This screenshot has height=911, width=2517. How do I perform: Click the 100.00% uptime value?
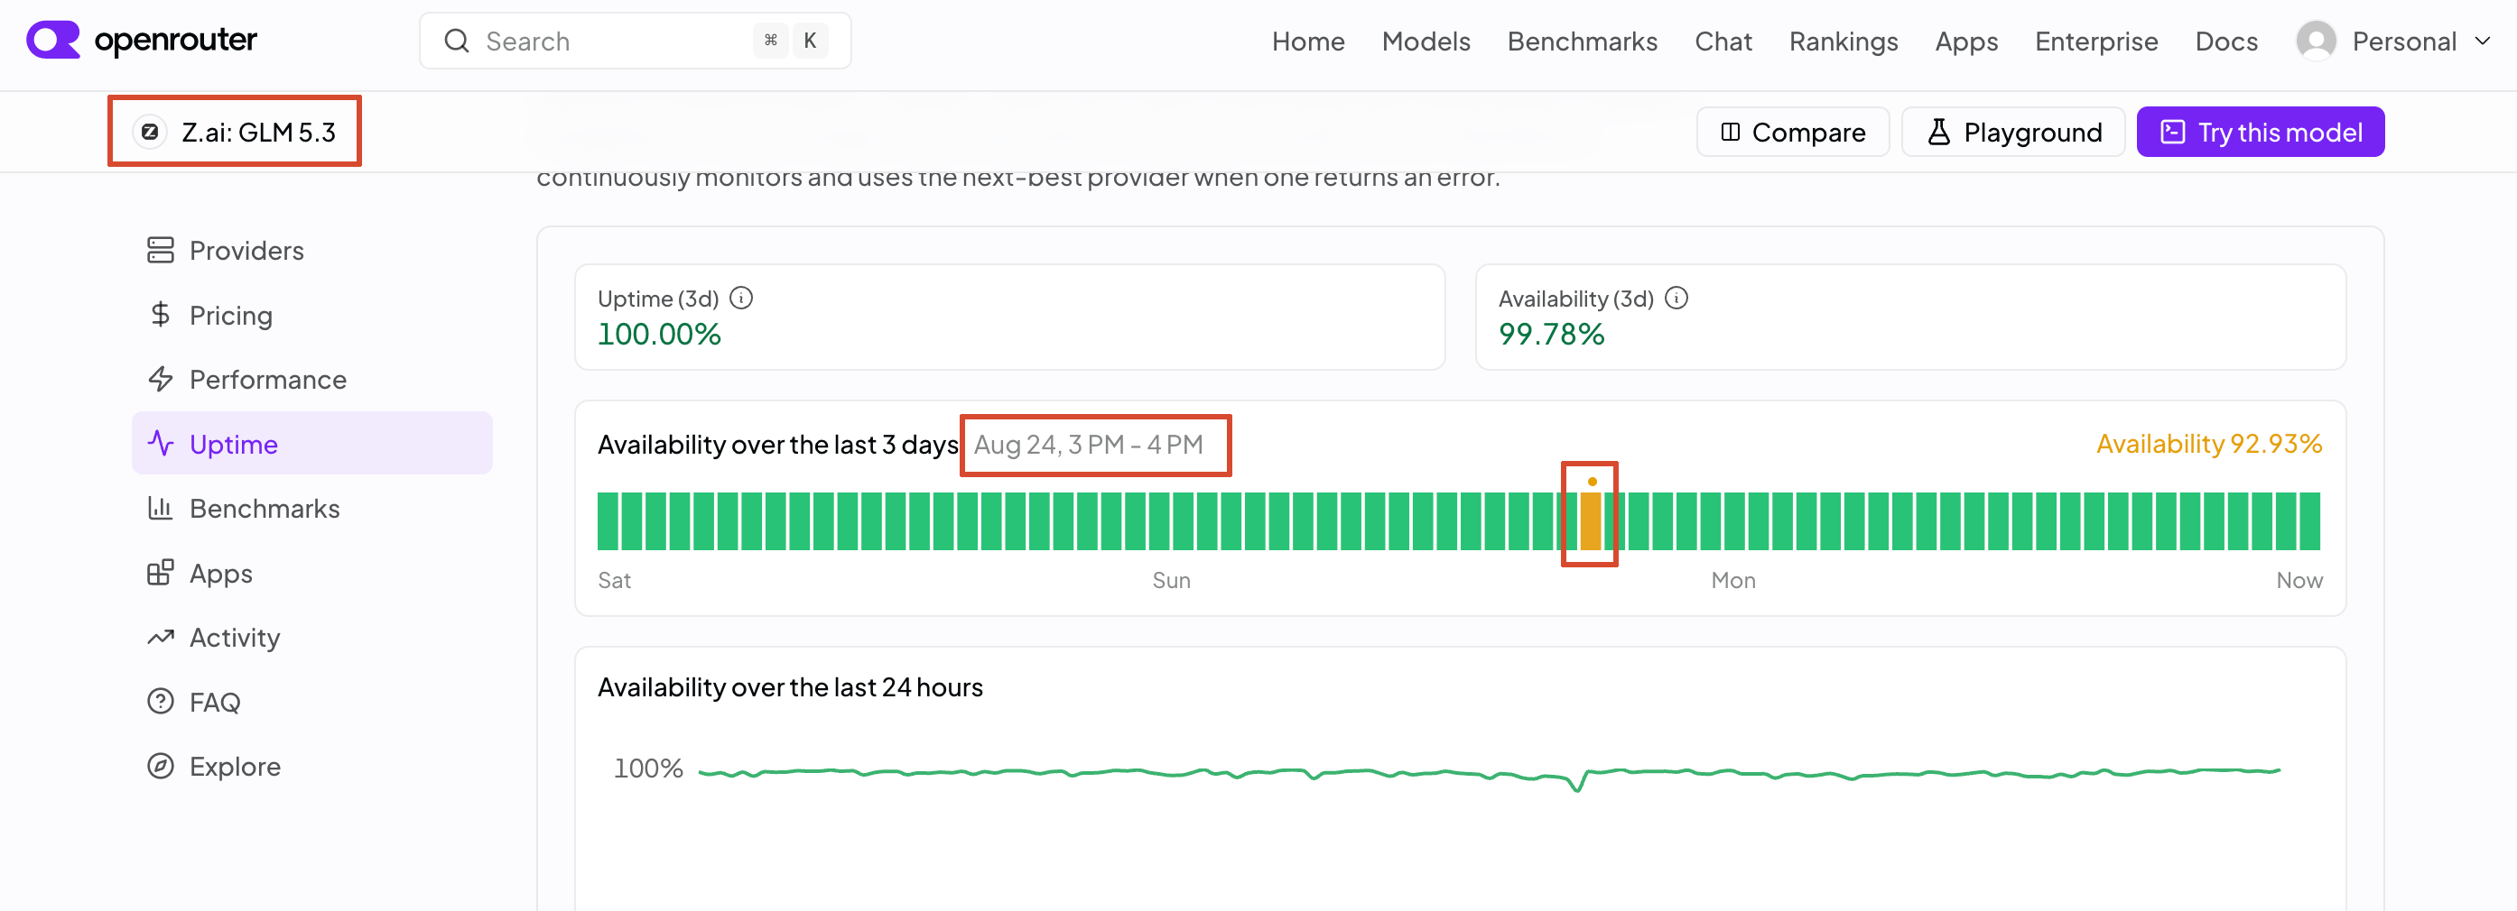click(660, 335)
